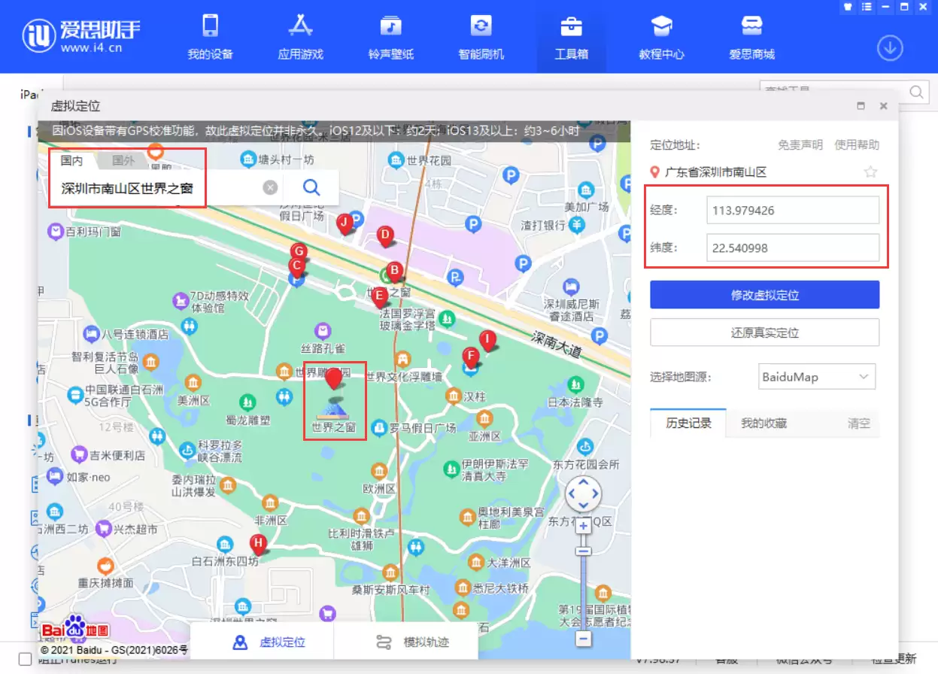This screenshot has width=938, height=674.
Task: Click the 修改虚拟定位 button
Action: 765,295
